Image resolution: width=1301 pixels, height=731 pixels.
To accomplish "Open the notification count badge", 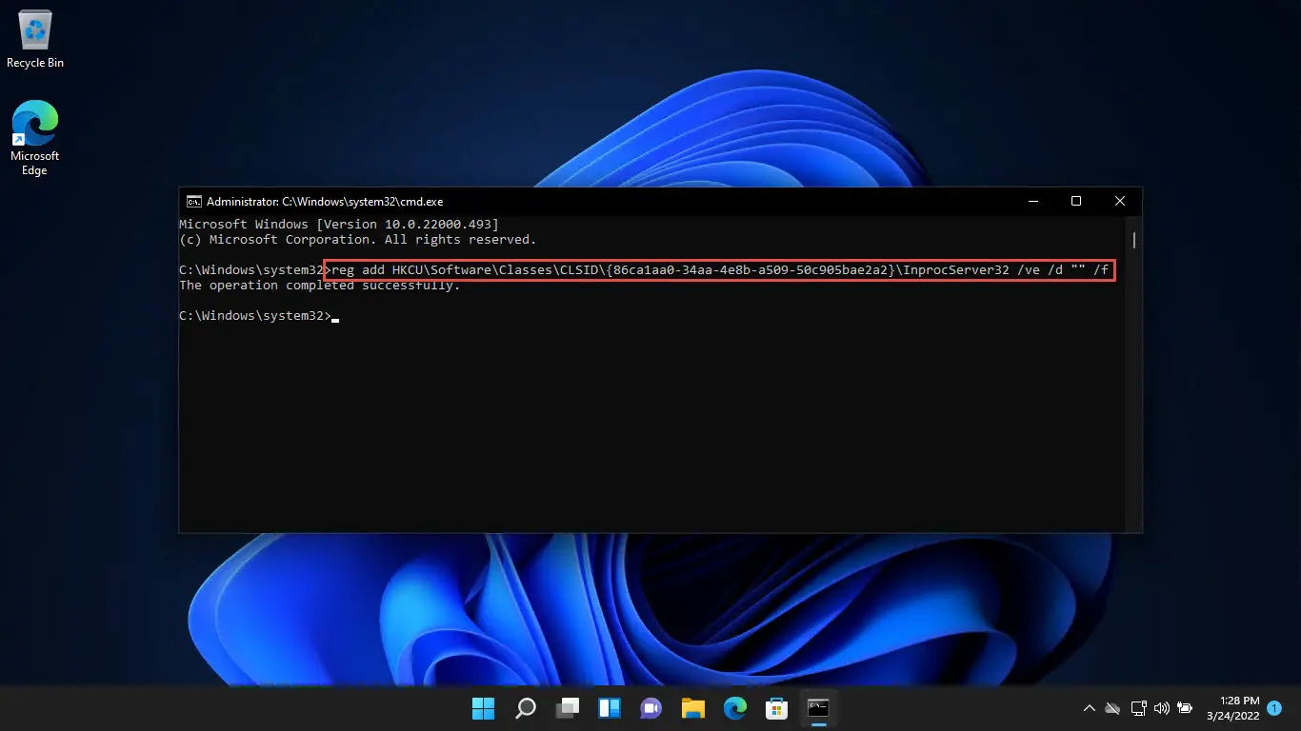I will [1274, 708].
